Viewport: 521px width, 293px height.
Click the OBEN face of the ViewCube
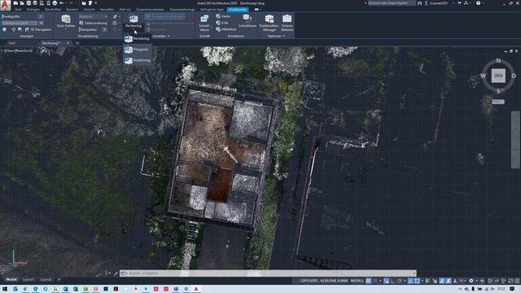[498, 76]
